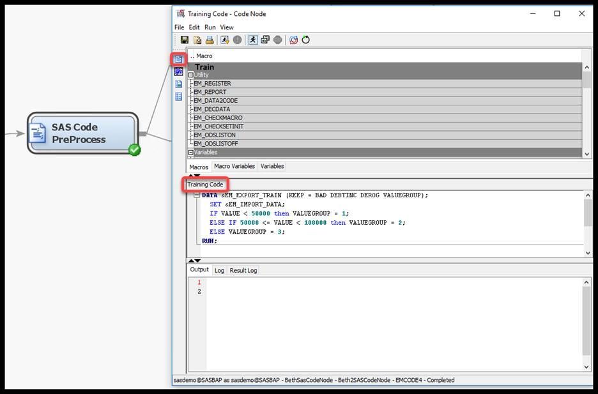Click the green-tipped black circular arrow icon
Viewport: 598px width, 394px height.
pos(306,40)
